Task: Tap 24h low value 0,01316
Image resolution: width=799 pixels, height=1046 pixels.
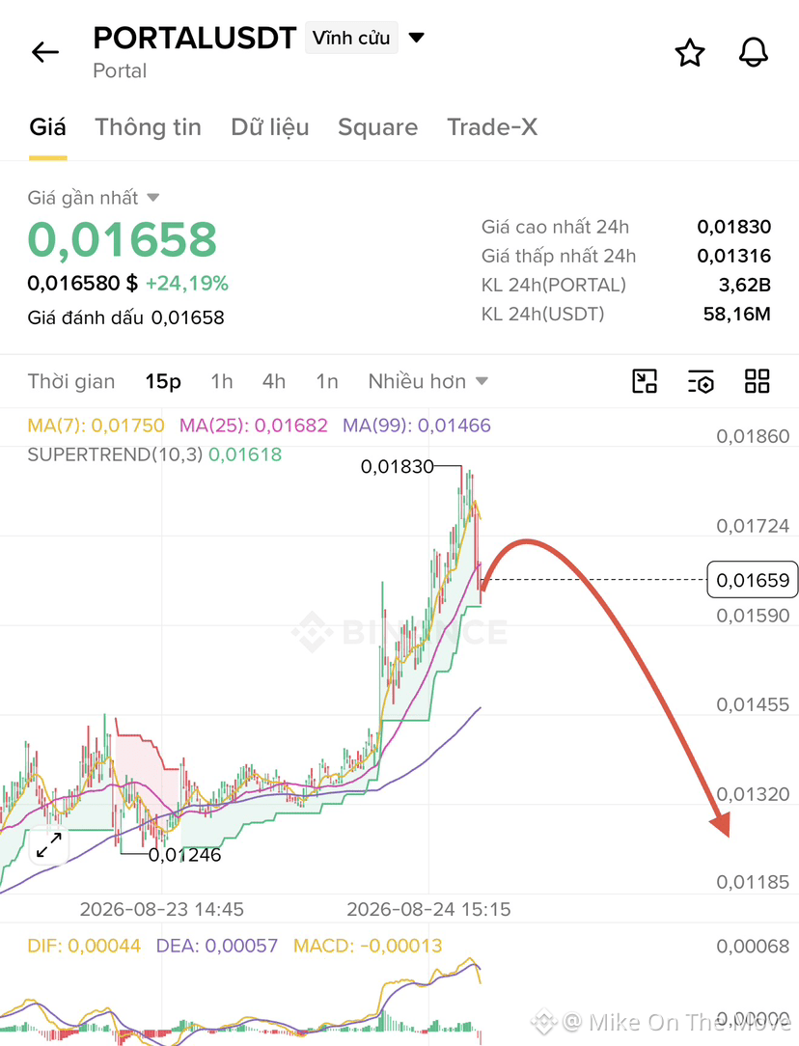Action: [733, 256]
